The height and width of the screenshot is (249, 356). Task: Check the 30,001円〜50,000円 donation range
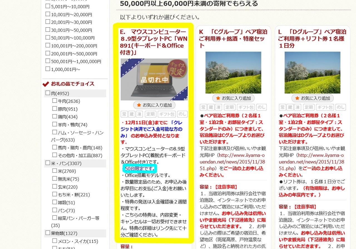point(48,30)
